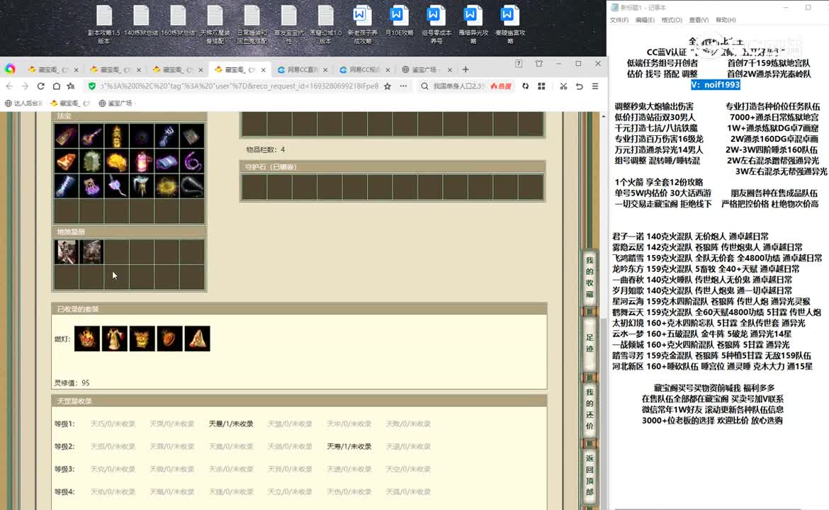The image size is (829, 510).
Task: Select the first 法宝 item in top row
Action: pyautogui.click(x=66, y=136)
